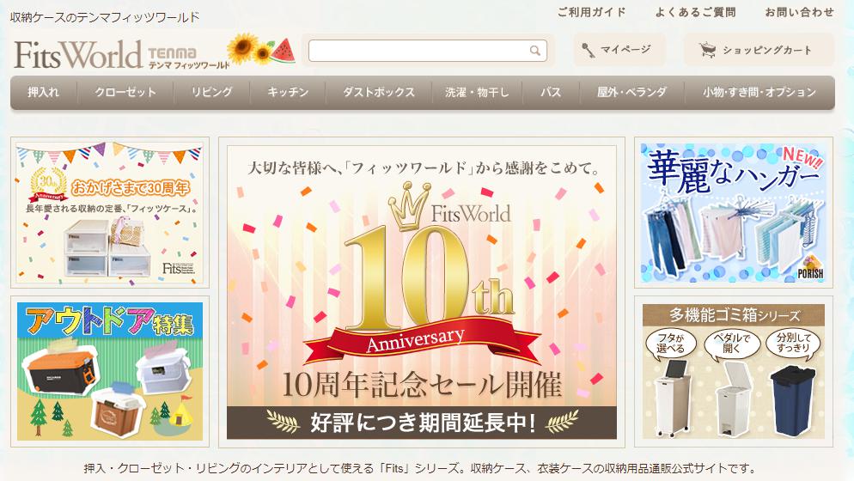Open the ご利用ガイド link
Viewport: 854px width, 481px height.
coord(591,12)
